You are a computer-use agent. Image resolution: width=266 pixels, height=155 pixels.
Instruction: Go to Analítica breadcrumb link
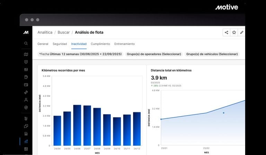(45, 33)
